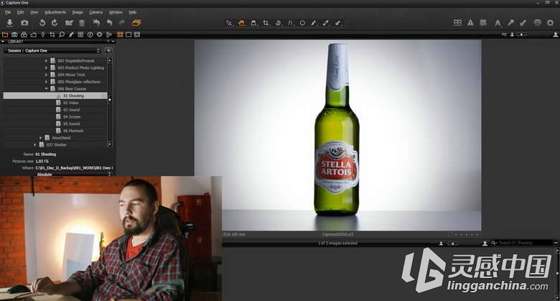This screenshot has width=560, height=301.
Task: Toggle the viewer-only display mode
Action: (x=129, y=34)
